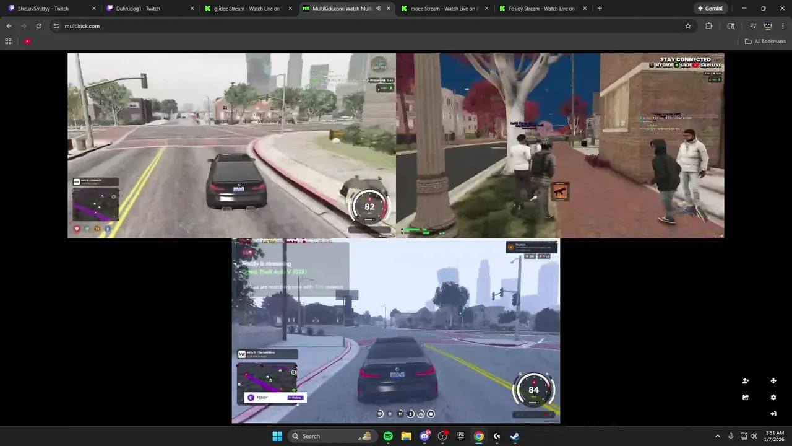Open Chrome extensions puzzle icon
Image resolution: width=792 pixels, height=446 pixels.
708,26
